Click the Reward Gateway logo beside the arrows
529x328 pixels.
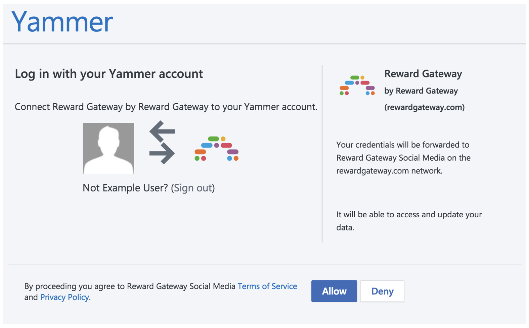click(216, 148)
